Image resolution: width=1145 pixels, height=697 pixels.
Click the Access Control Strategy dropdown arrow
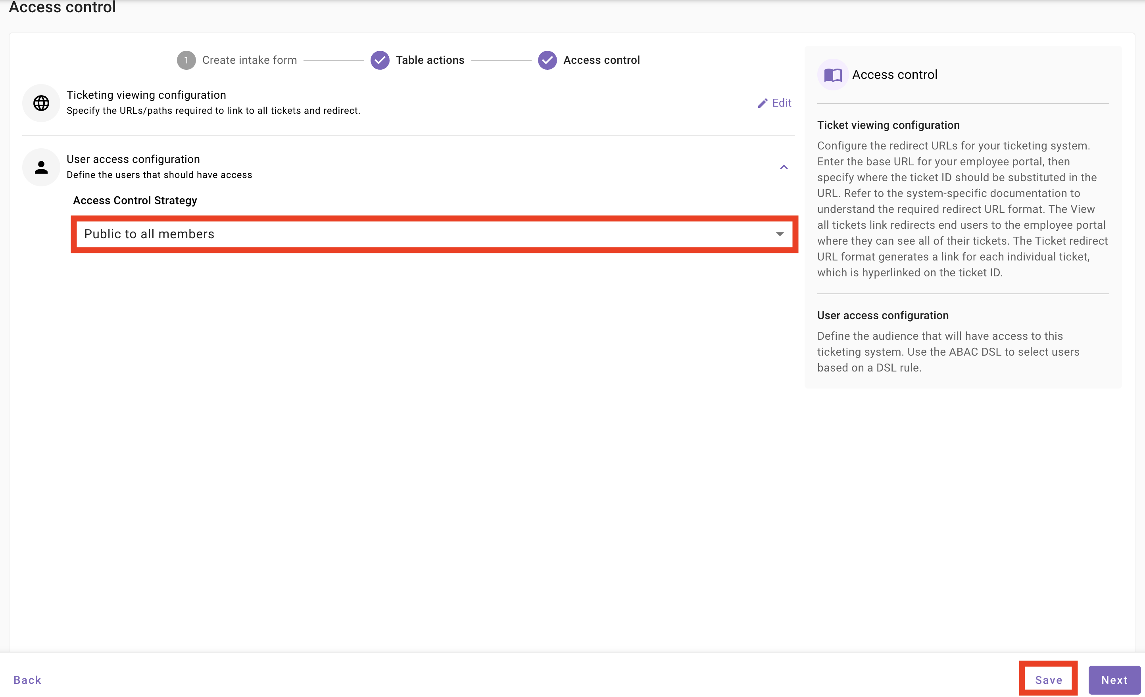779,234
